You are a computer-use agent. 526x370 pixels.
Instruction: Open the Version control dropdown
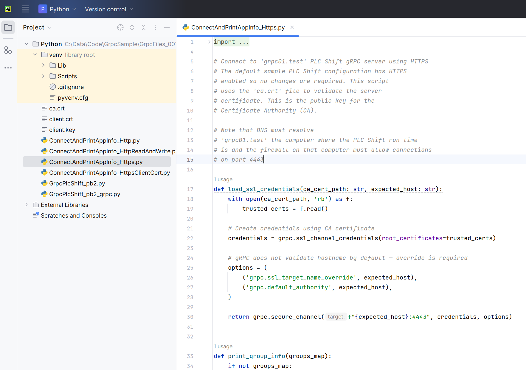tap(109, 9)
